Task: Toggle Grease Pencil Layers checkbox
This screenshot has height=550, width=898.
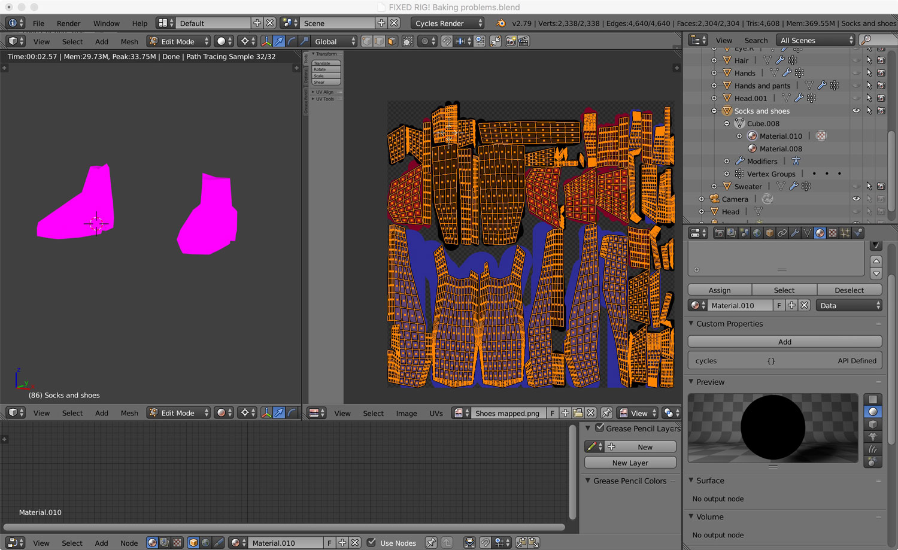Action: pos(599,428)
